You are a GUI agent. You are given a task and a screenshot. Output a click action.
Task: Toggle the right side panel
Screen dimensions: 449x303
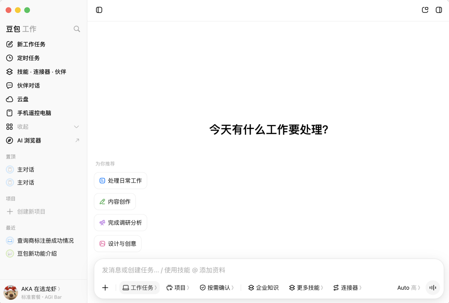tap(439, 10)
